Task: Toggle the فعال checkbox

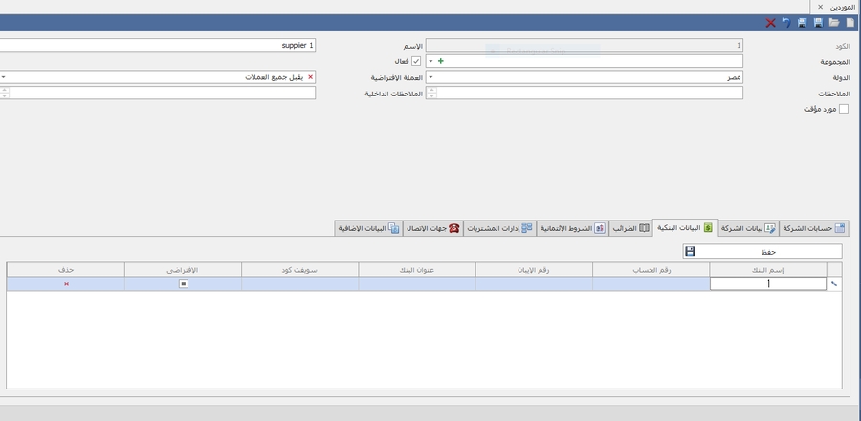Action: pyautogui.click(x=415, y=61)
